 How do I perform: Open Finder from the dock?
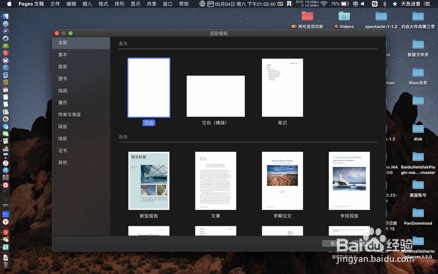point(6,17)
